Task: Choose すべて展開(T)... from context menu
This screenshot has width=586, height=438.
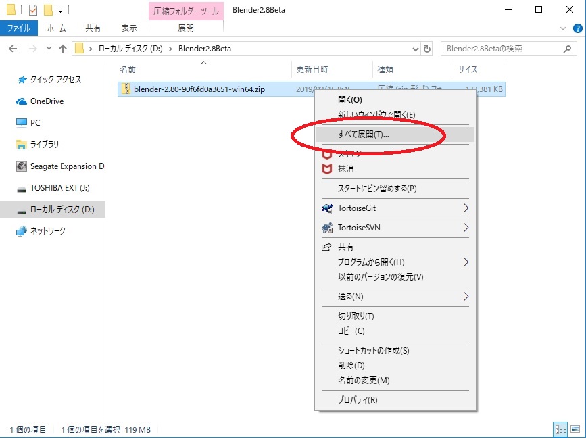Action: [x=395, y=135]
